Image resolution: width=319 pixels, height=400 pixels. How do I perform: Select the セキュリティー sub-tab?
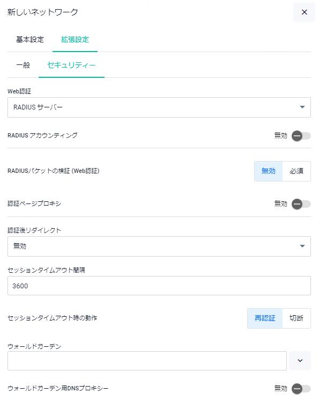tap(71, 66)
